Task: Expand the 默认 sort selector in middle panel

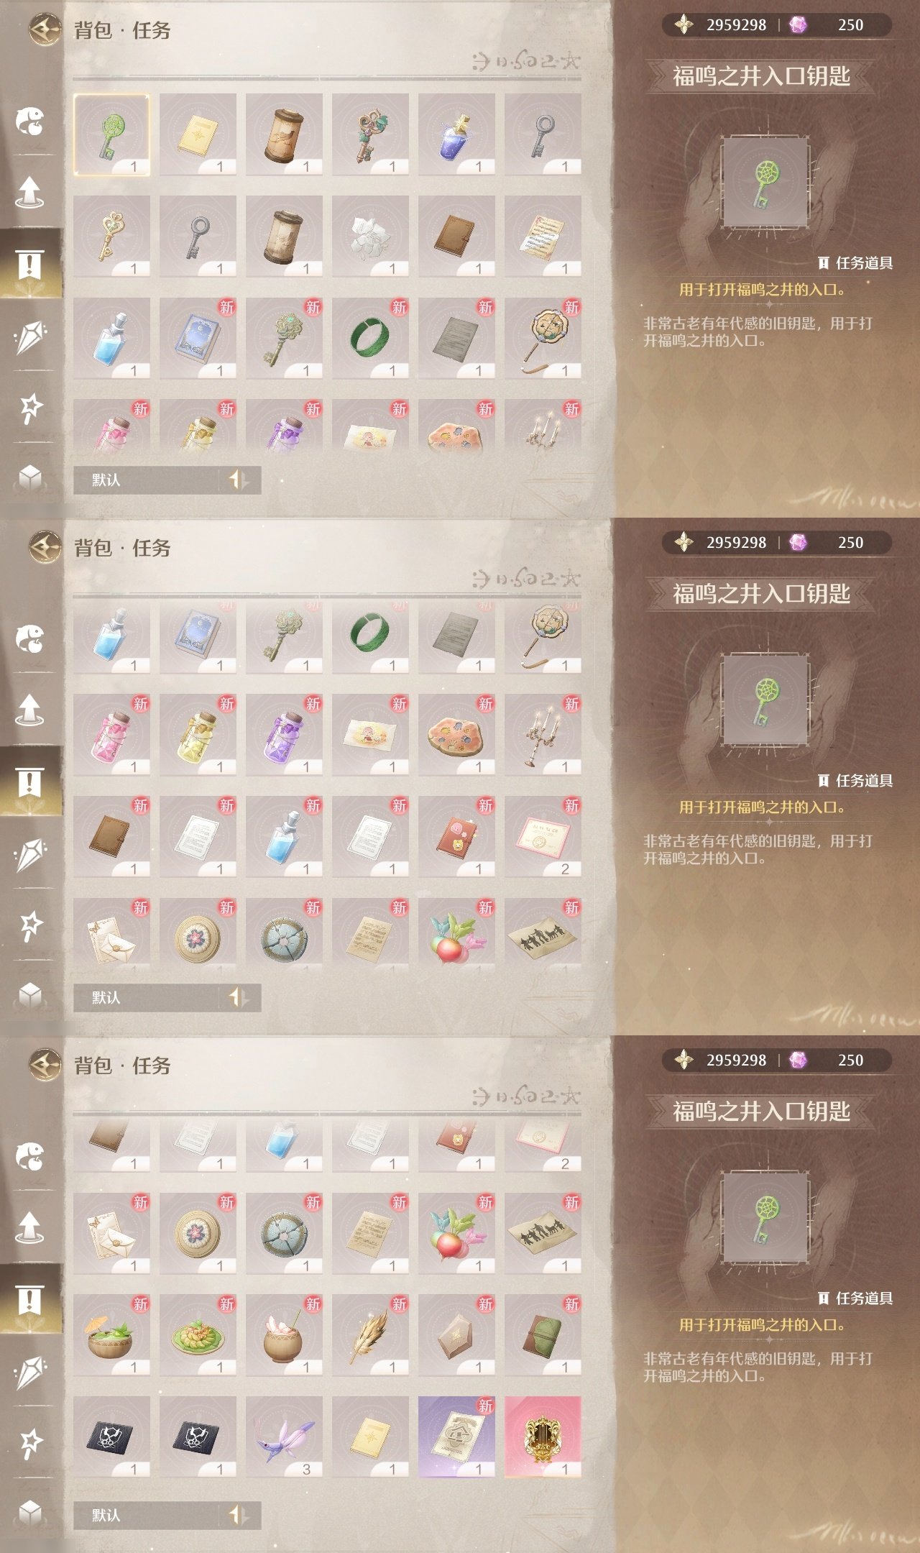Action: click(x=167, y=997)
